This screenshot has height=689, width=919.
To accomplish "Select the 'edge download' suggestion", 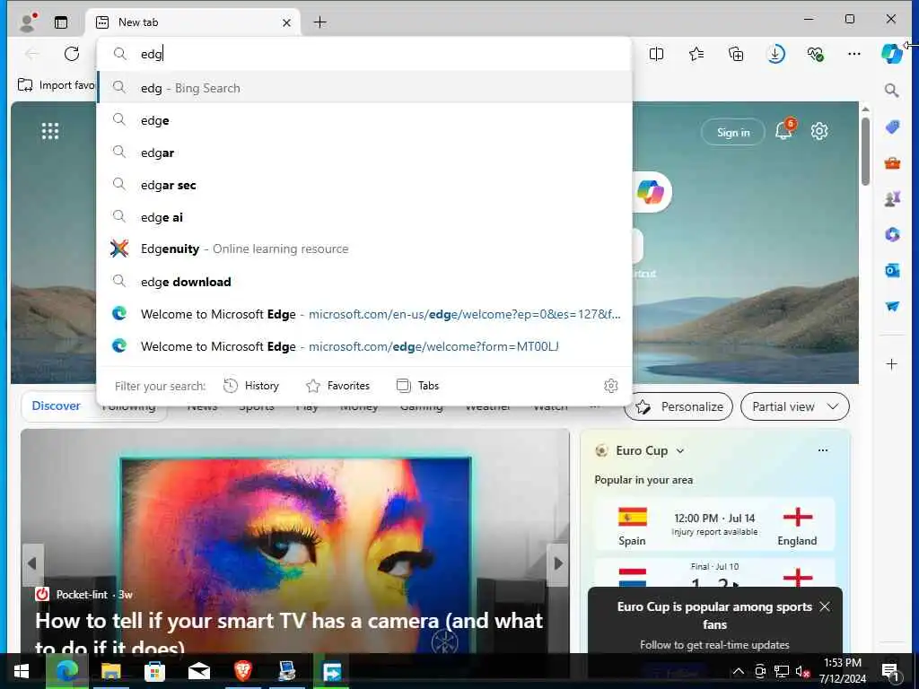I will coord(364,281).
